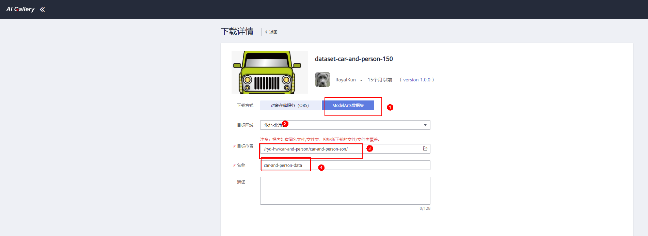Click the dataset car thumbnail
The width and height of the screenshot is (648, 236).
[270, 72]
